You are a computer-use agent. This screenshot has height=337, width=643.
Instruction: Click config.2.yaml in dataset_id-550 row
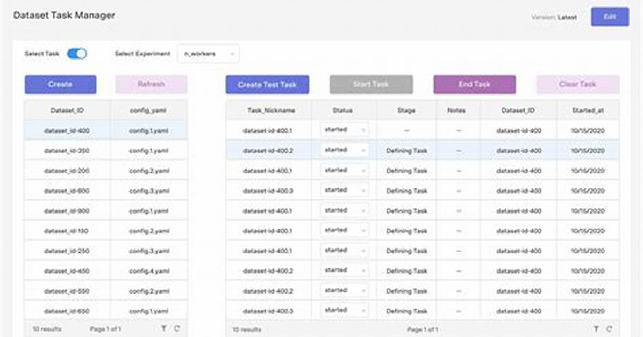149,291
